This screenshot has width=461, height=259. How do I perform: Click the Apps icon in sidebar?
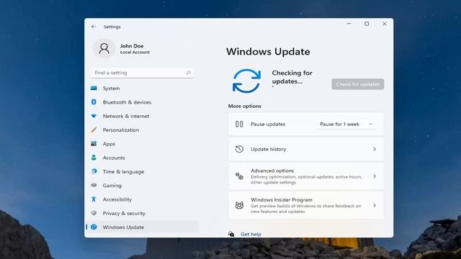pos(94,144)
